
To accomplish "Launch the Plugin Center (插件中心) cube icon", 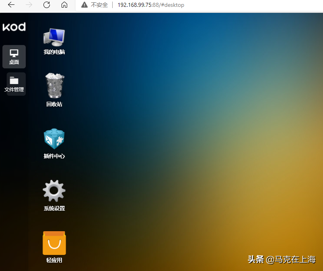I will (x=54, y=139).
